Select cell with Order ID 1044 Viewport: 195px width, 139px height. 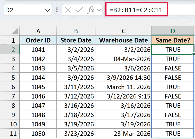tap(38, 77)
